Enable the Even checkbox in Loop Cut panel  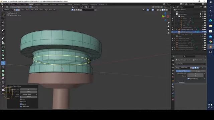point(21,99)
